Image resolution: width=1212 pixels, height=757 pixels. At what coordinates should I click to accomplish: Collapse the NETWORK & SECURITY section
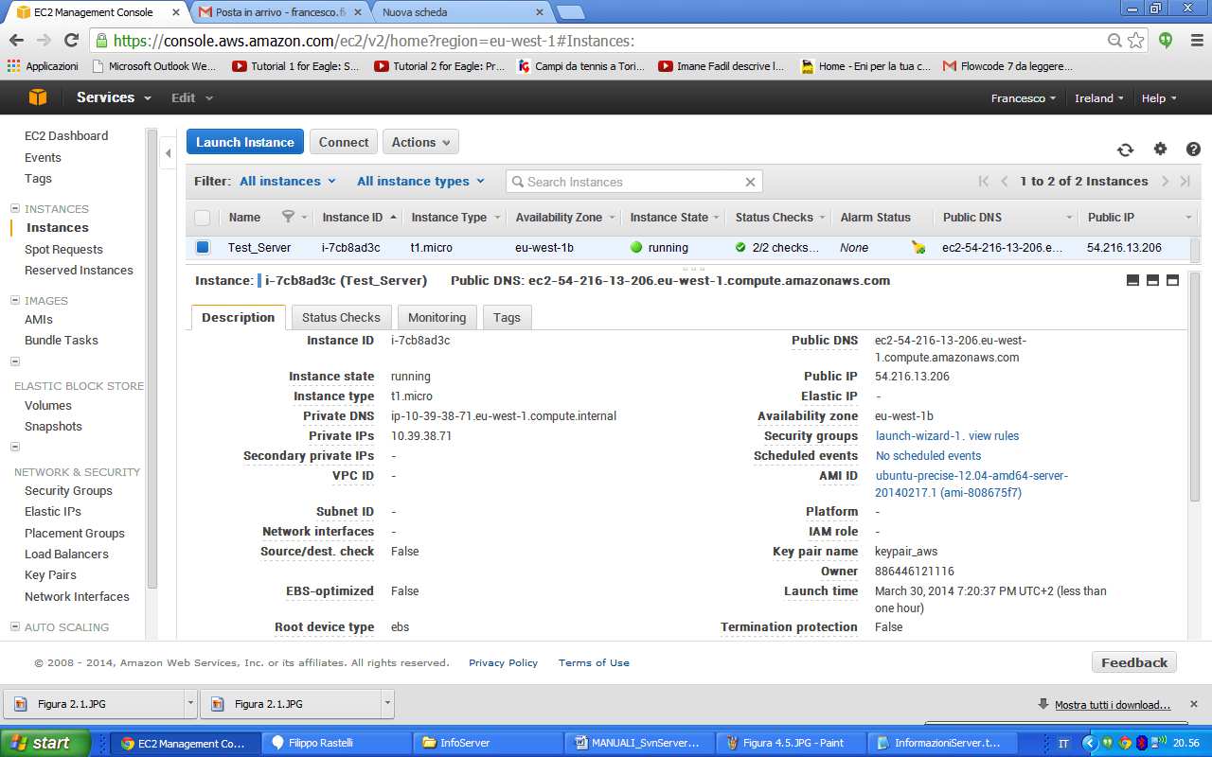(x=15, y=447)
